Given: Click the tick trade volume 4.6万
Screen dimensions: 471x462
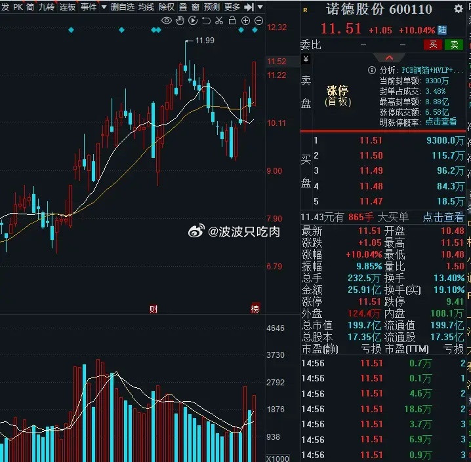Looking at the screenshot, I should (x=420, y=394).
